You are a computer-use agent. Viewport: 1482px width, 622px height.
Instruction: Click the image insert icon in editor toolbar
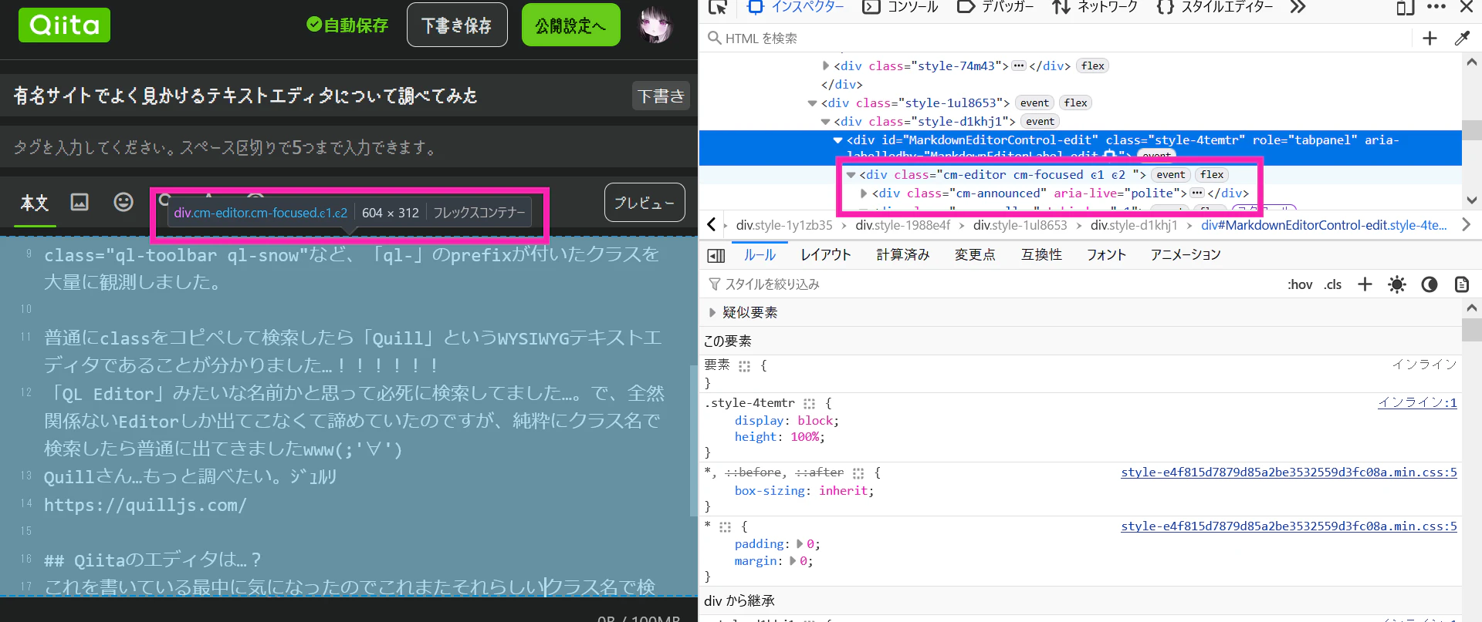[80, 202]
